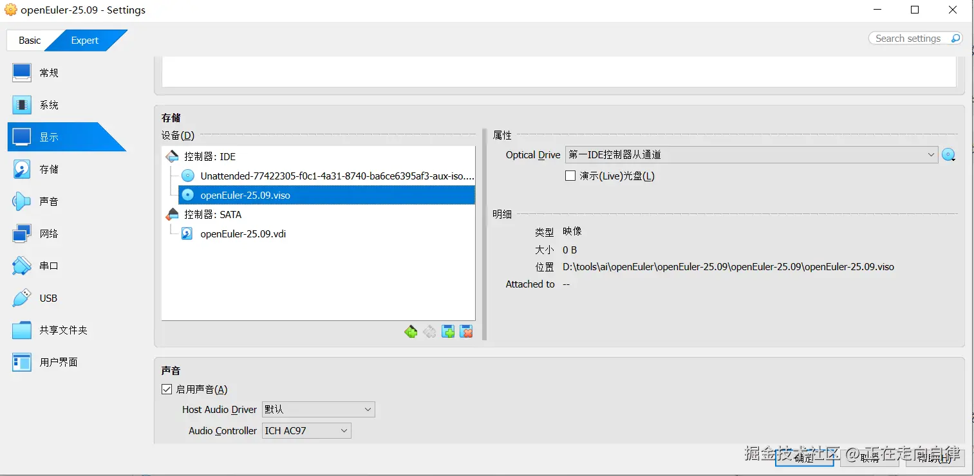Viewport: 974px width, 476px height.
Task: Click the 存储 heading of the storage panel
Action: [x=171, y=118]
